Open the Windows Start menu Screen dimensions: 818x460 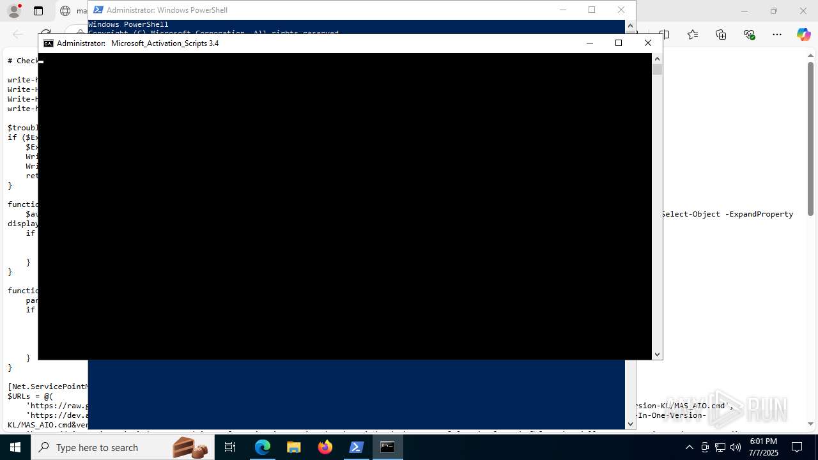click(x=15, y=447)
